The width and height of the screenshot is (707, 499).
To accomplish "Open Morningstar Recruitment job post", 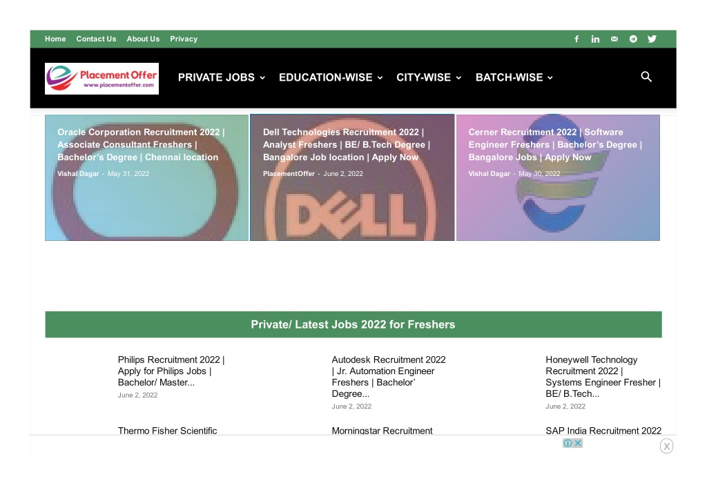I will point(382,431).
